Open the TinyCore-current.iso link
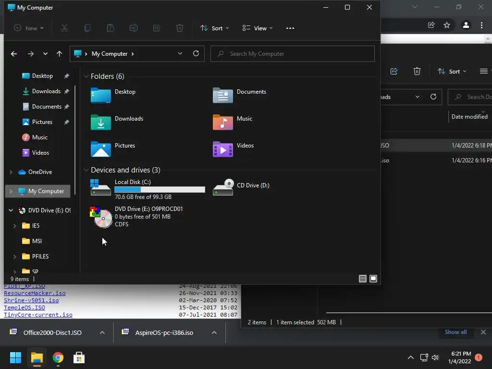Image resolution: width=492 pixels, height=369 pixels. (x=38, y=315)
